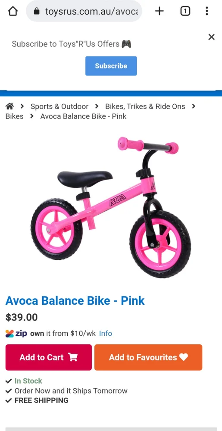Click the breadcrumb home icon
222x431 pixels.
coord(9,106)
